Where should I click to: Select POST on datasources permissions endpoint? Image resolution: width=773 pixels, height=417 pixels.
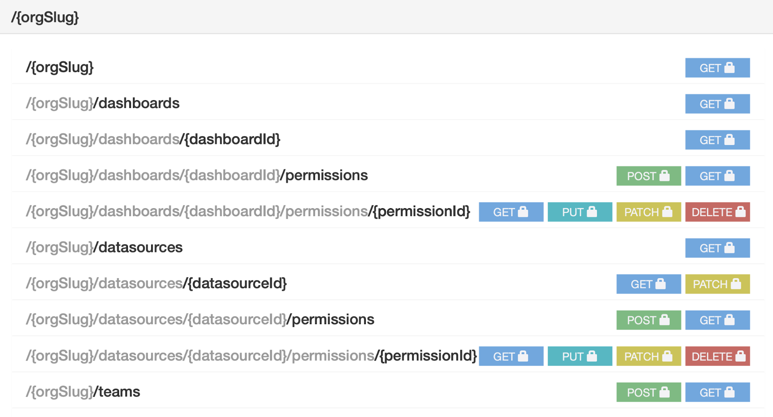[648, 320]
